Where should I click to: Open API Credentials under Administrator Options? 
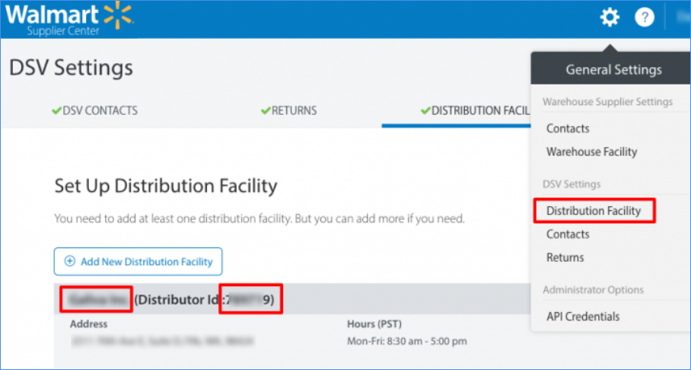(x=583, y=317)
